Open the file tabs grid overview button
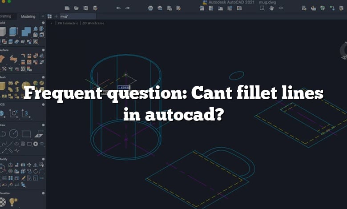 click(x=49, y=16)
